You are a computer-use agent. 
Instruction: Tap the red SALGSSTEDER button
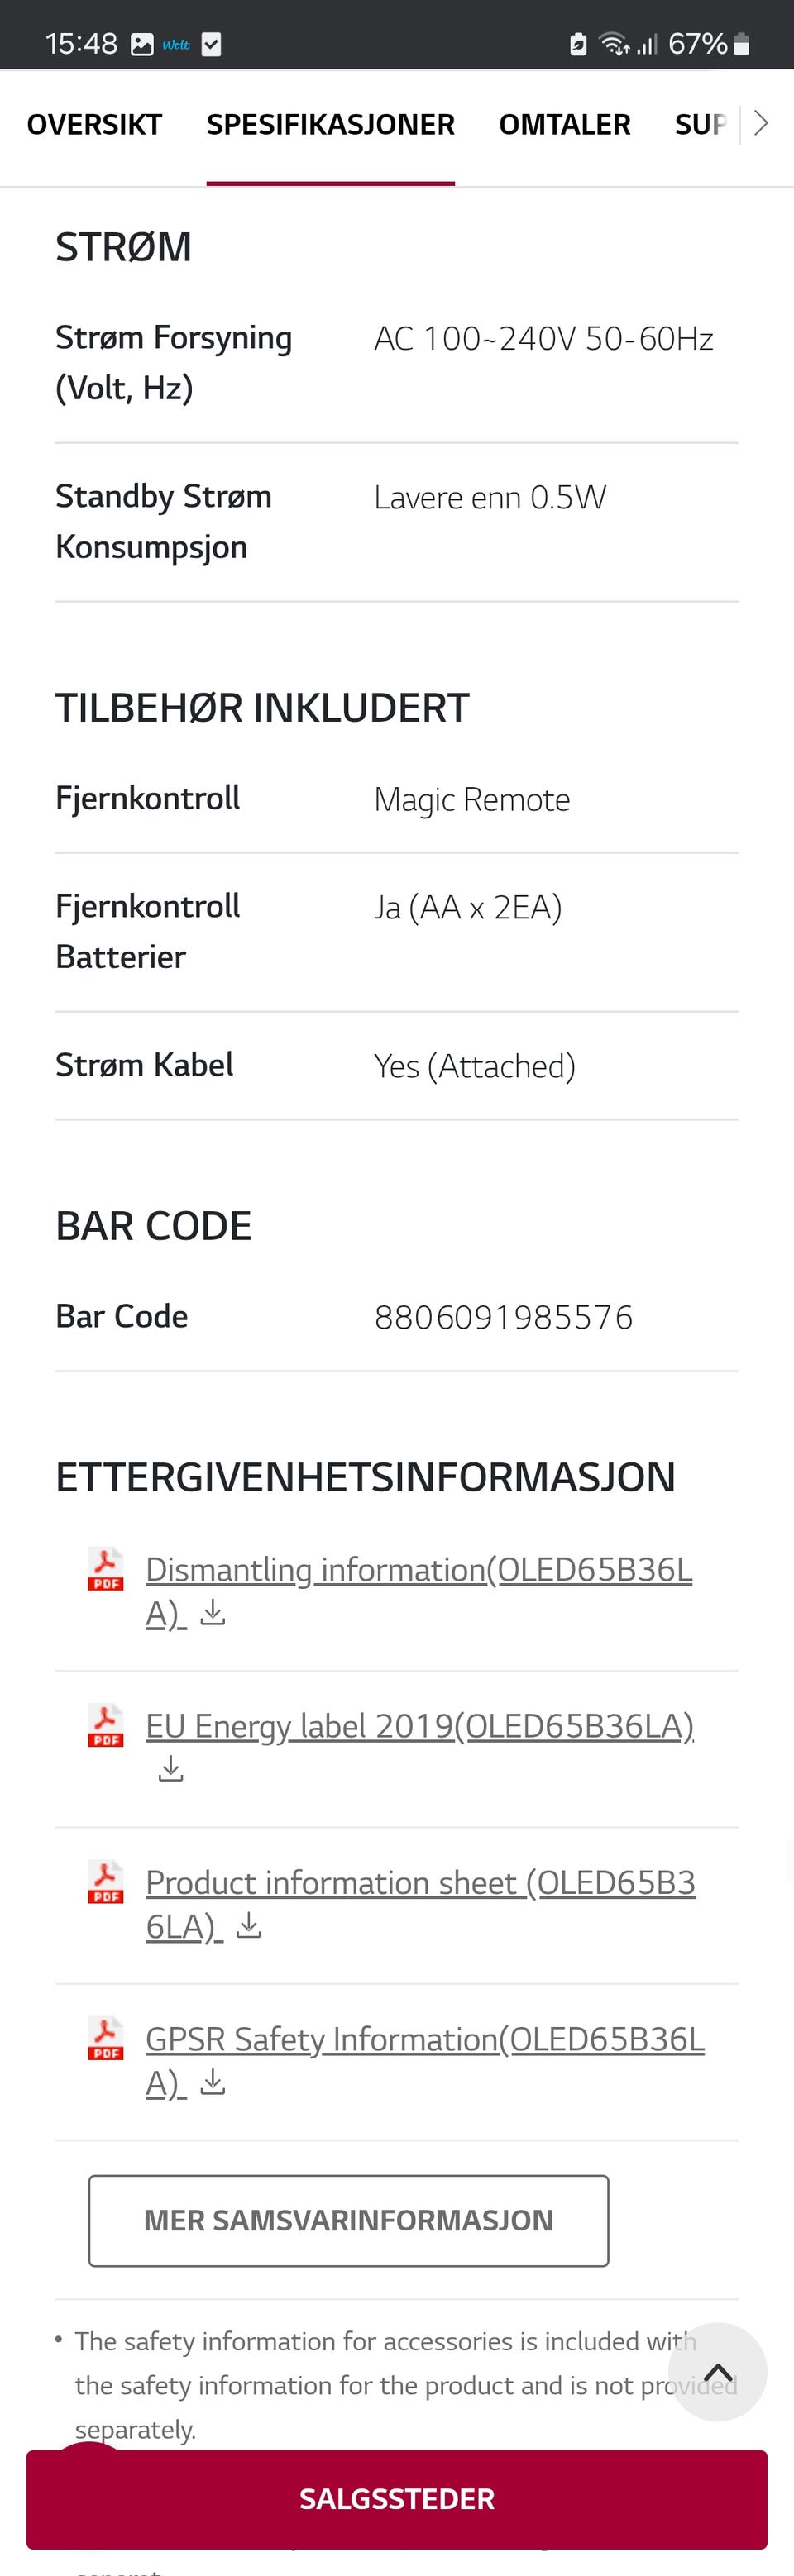click(396, 2498)
